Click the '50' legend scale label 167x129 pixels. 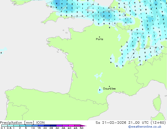[81, 128]
